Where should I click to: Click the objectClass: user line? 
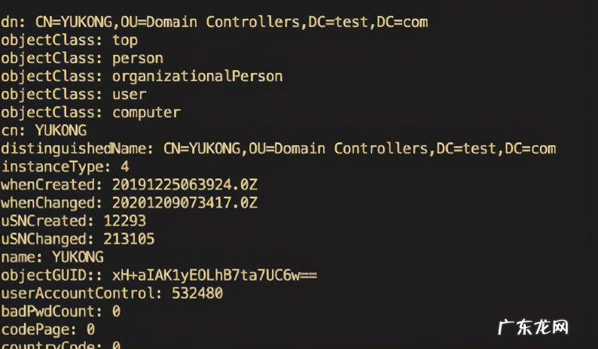tap(73, 94)
